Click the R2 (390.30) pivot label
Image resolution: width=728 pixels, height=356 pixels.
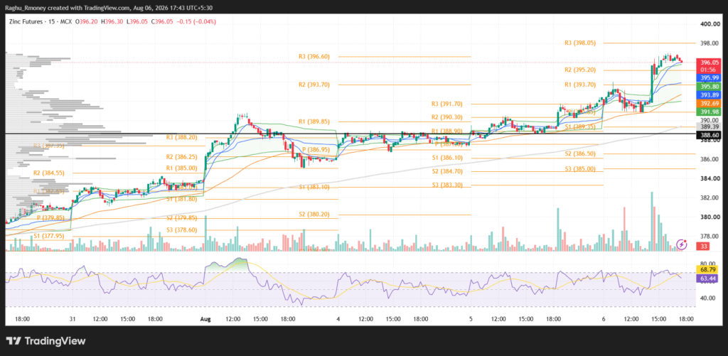(x=447, y=117)
